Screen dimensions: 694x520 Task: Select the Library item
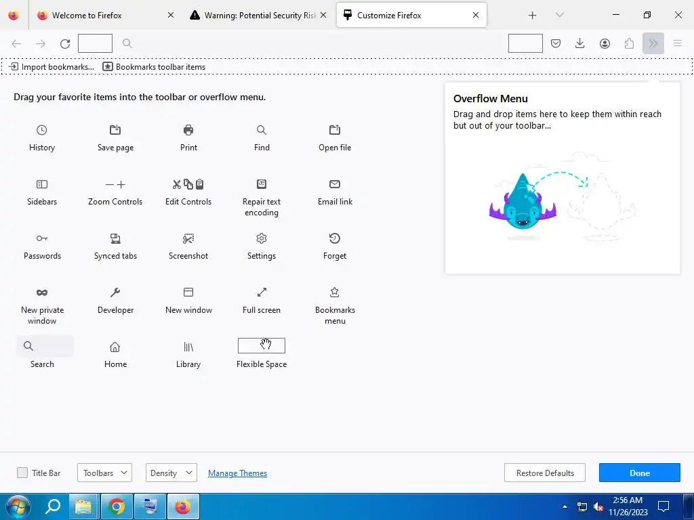tap(188, 355)
